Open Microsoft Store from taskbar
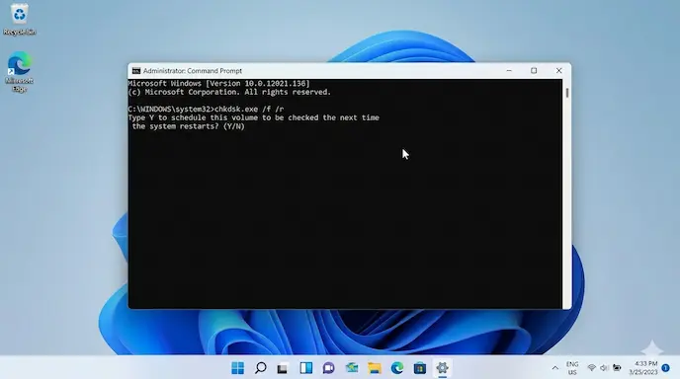 coord(420,368)
